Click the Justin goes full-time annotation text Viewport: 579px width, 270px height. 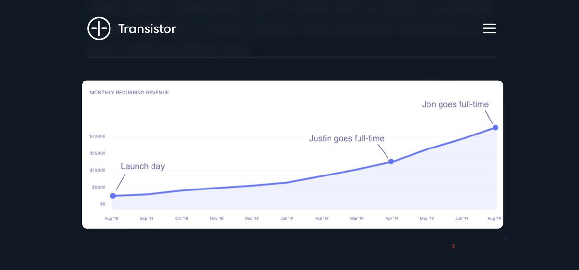(x=346, y=139)
